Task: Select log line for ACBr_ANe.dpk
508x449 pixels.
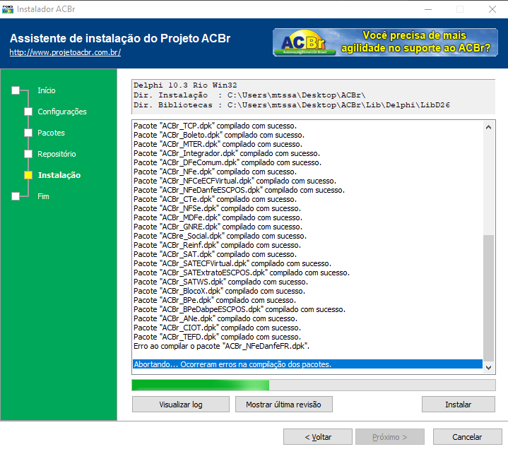Action: coord(307,318)
